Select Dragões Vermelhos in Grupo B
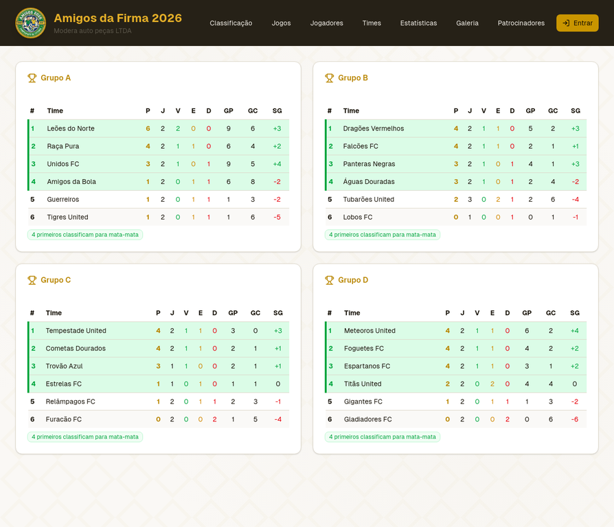This screenshot has height=527, width=614. [374, 128]
